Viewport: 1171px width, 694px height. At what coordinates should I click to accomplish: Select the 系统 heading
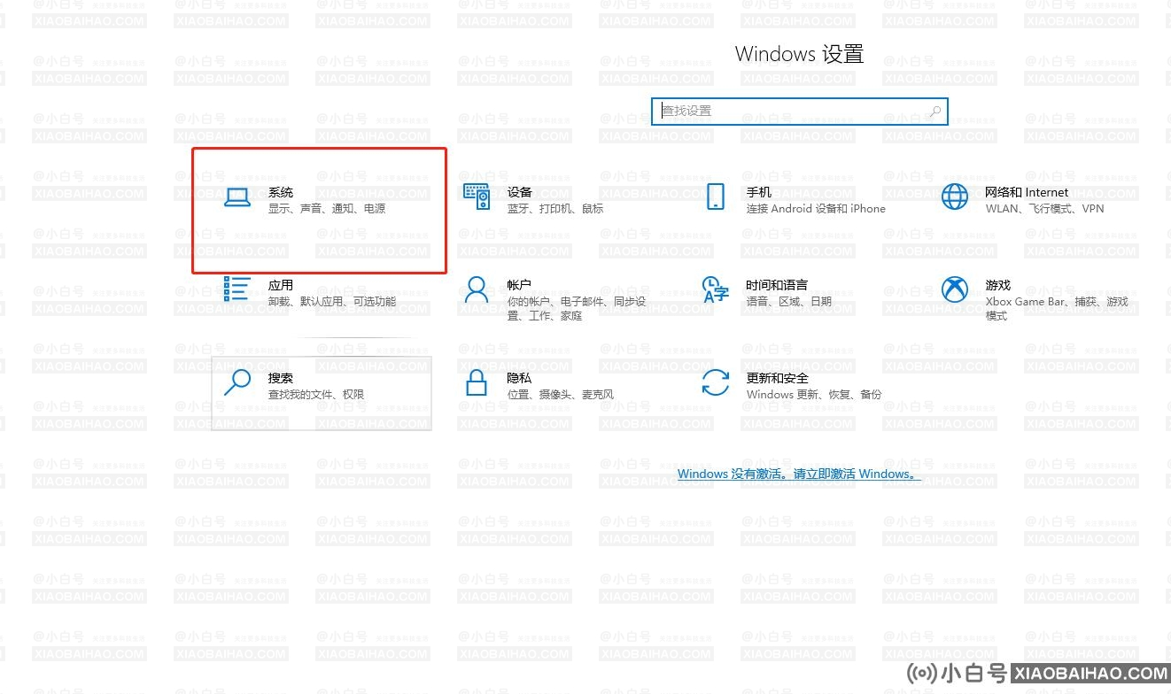click(x=280, y=192)
